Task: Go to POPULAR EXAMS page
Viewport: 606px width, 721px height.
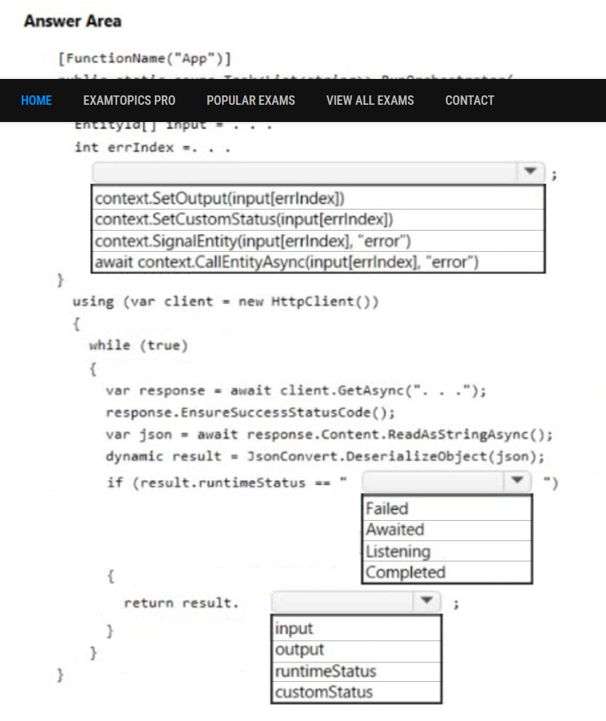Action: (250, 100)
